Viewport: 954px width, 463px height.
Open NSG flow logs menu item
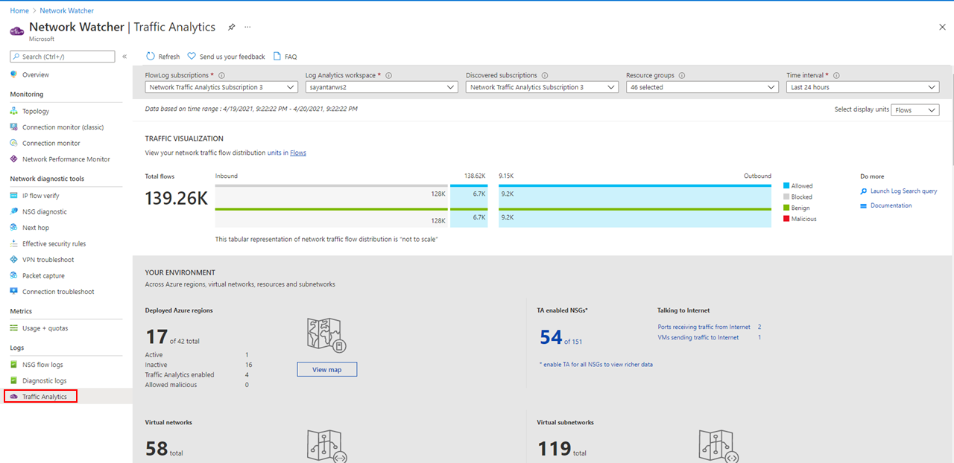pyautogui.click(x=42, y=365)
